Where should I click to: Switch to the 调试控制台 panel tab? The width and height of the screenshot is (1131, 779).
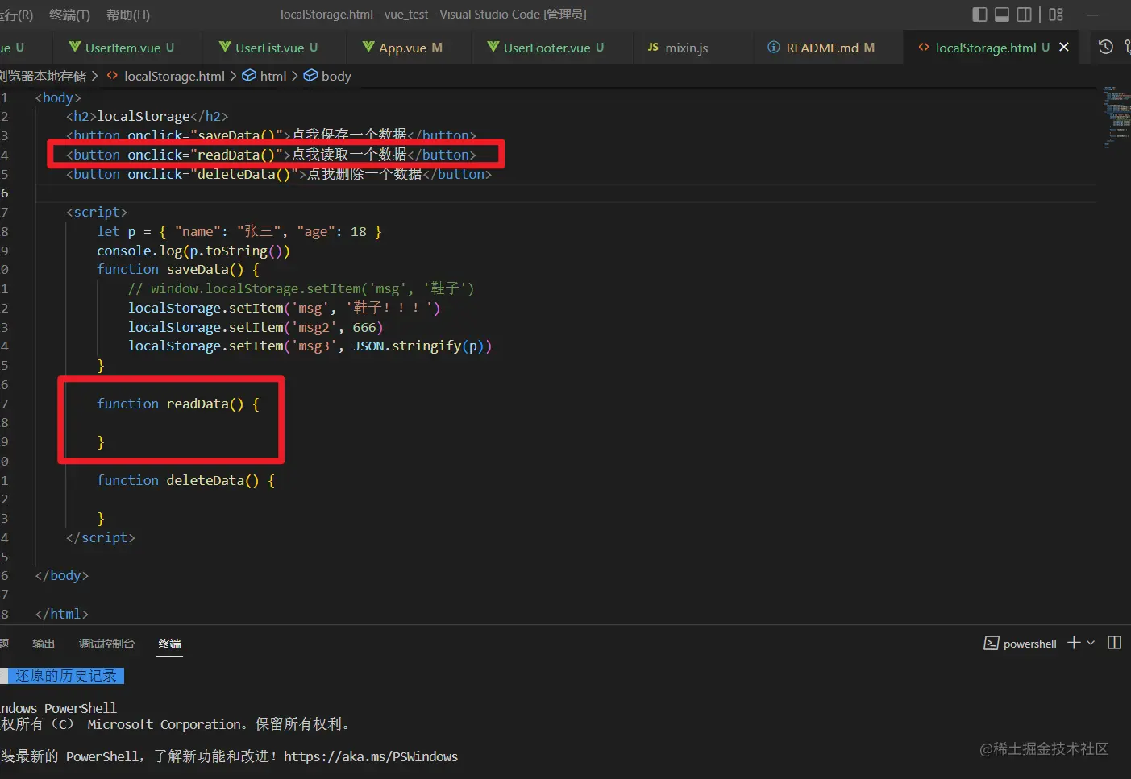tap(106, 644)
